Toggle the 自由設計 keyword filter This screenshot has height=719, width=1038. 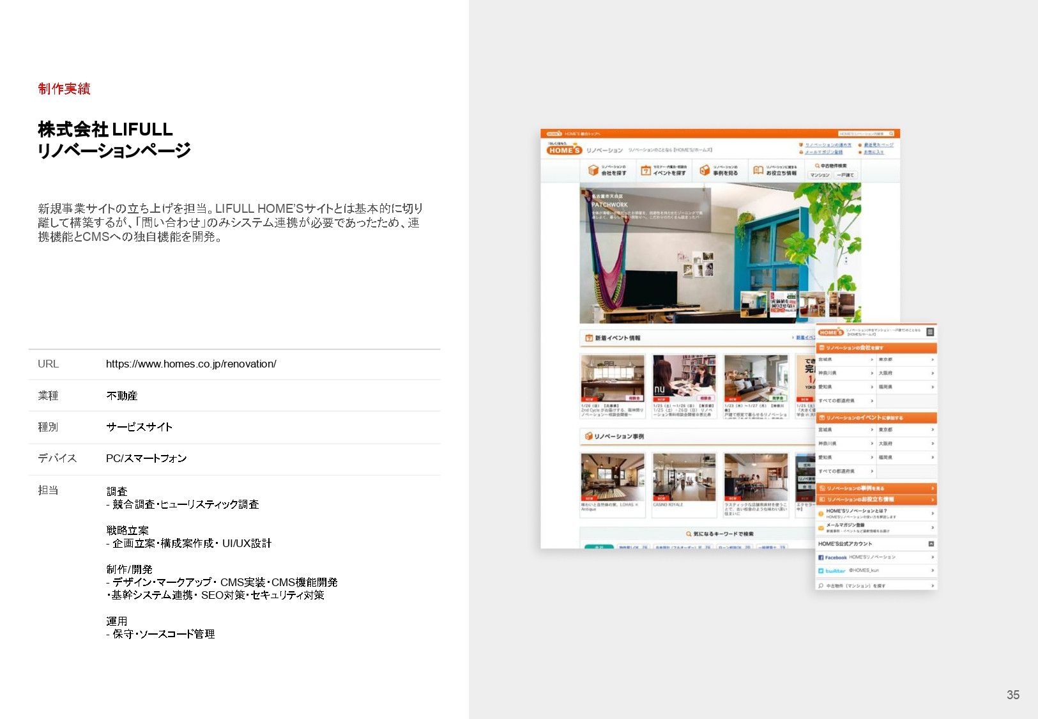682,546
